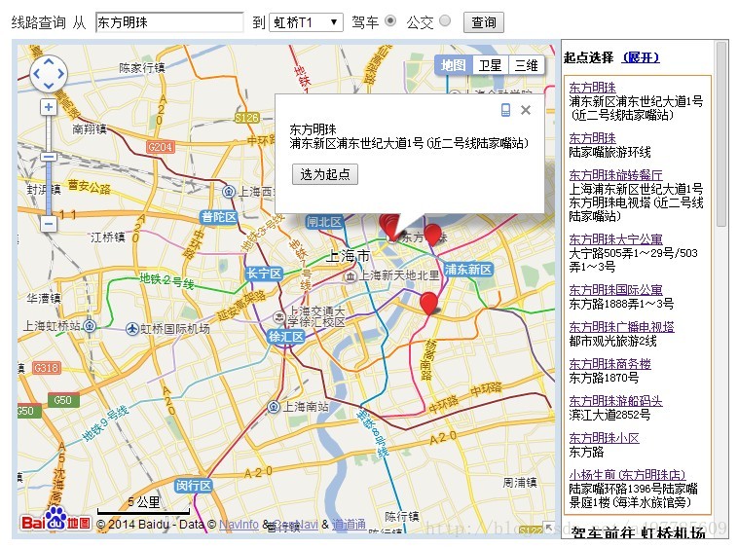
Task: Click 上海交通大学徐汇校区 campus icon
Action: click(x=279, y=317)
